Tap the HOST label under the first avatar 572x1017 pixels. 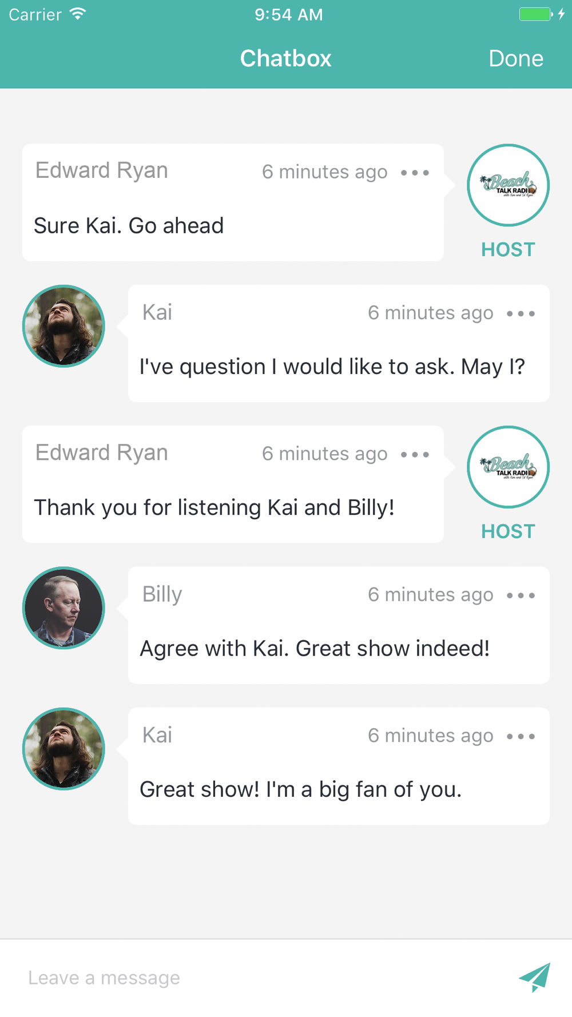(508, 249)
